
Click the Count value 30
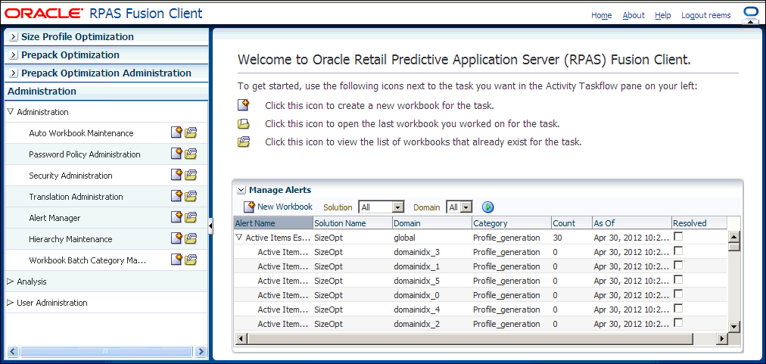pos(557,238)
